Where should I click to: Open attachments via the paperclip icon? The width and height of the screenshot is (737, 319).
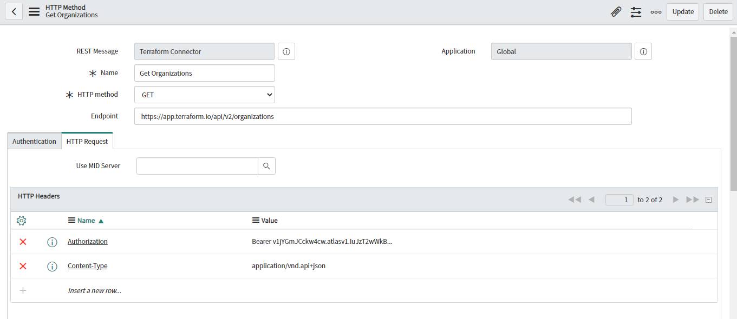(x=616, y=11)
